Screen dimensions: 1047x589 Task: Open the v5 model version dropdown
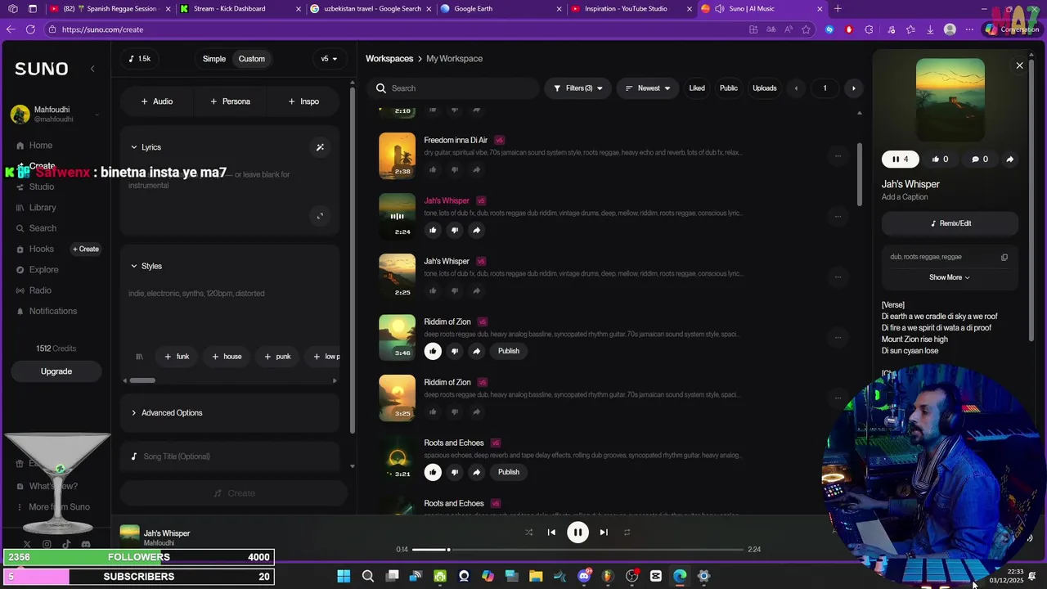tap(329, 59)
